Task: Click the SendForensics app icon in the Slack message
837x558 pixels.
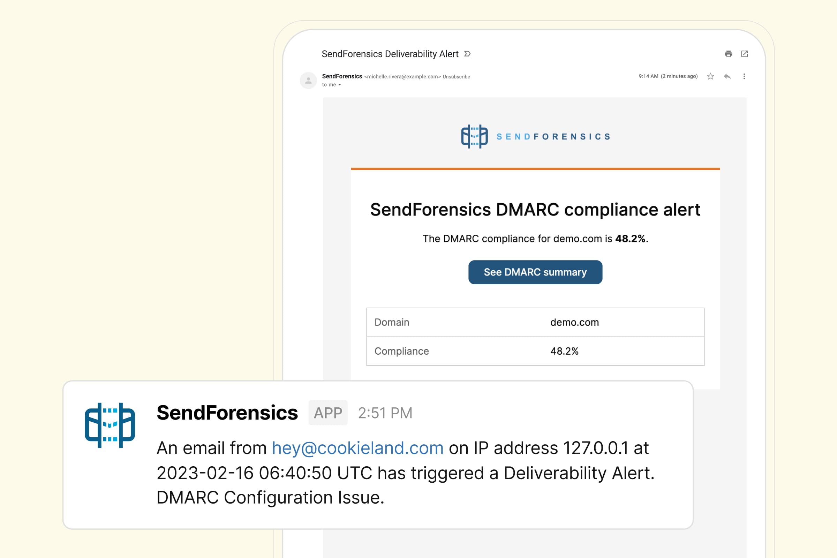Action: point(110,425)
